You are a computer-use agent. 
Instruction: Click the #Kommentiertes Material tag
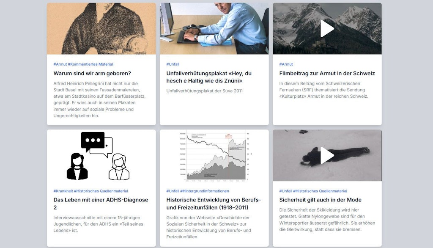pyautogui.click(x=90, y=64)
